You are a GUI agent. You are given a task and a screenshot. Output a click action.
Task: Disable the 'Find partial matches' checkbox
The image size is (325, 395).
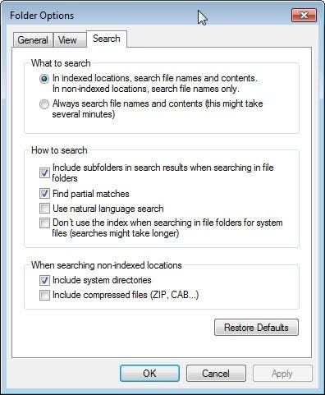tap(44, 194)
